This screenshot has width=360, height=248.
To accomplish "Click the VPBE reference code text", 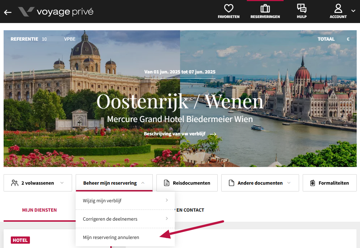I will click(x=70, y=39).
